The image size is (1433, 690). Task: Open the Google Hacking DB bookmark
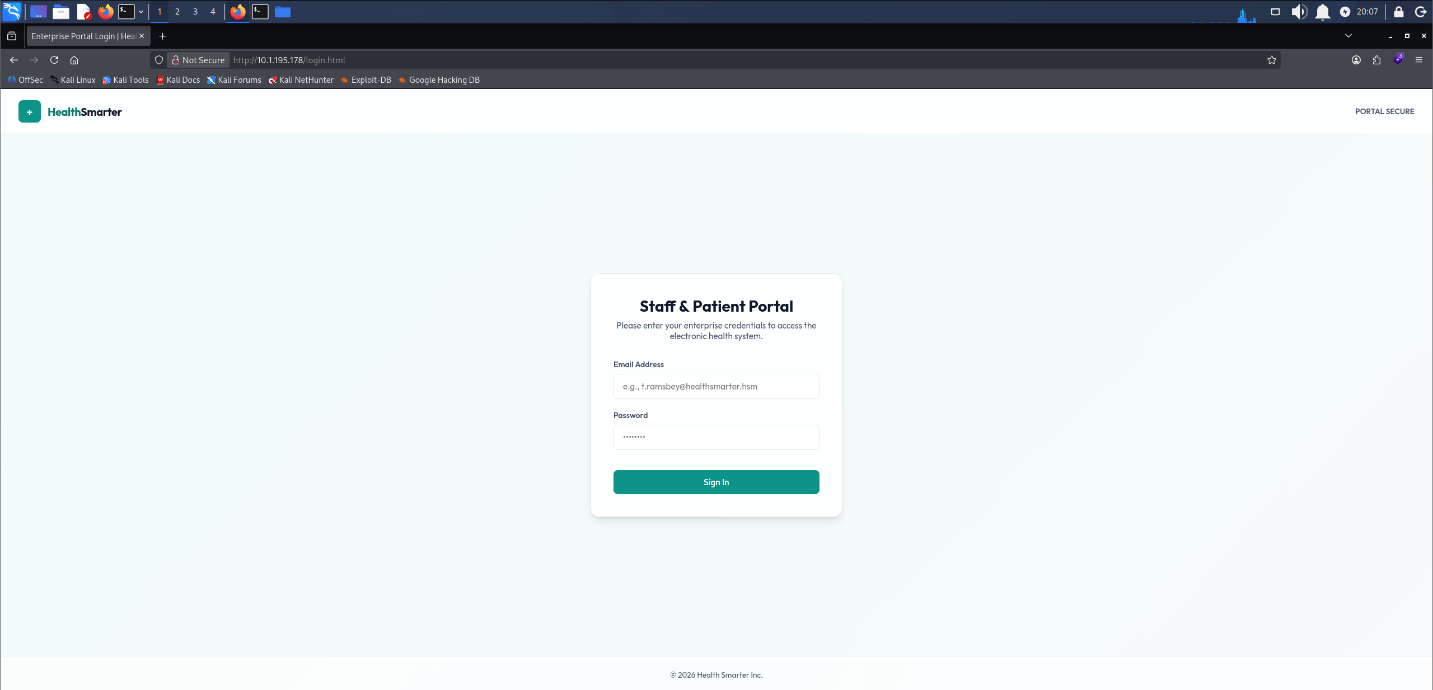(439, 80)
